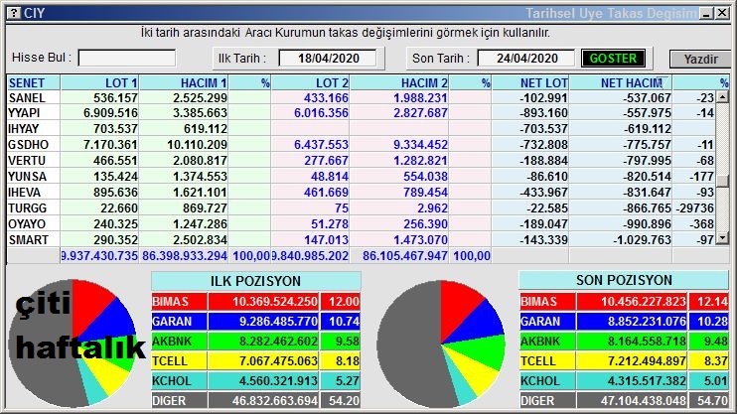
Task: Select the GSDHO row
Action: pos(361,144)
